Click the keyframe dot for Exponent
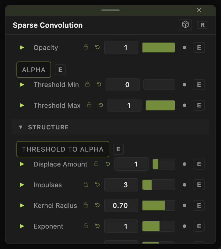Screen dimensions: 221x249 (184, 226)
